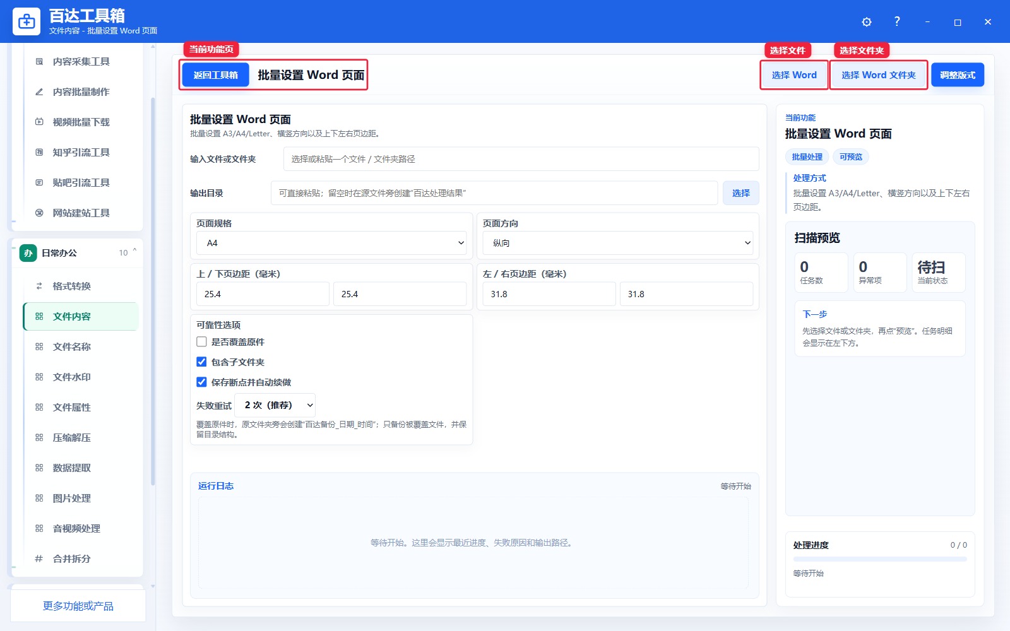Click the 视频批量下载 sidebar icon

point(39,122)
